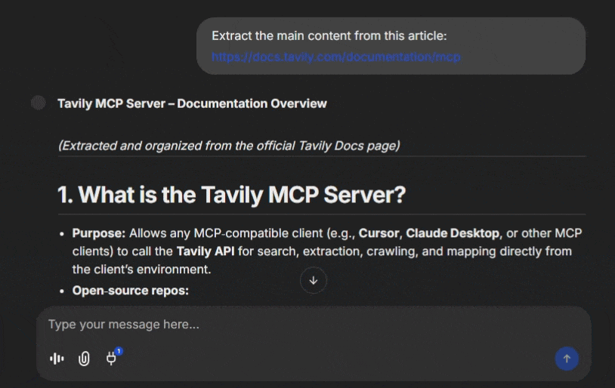Click the 'Purpose:' bullet label
This screenshot has width=615, height=388.
99,233
